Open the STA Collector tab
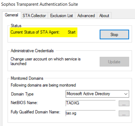The height and width of the screenshot is (126, 135). click(34, 15)
